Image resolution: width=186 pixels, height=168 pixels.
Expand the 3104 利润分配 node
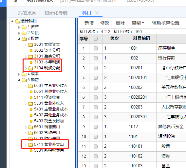pyautogui.click(x=26, y=68)
